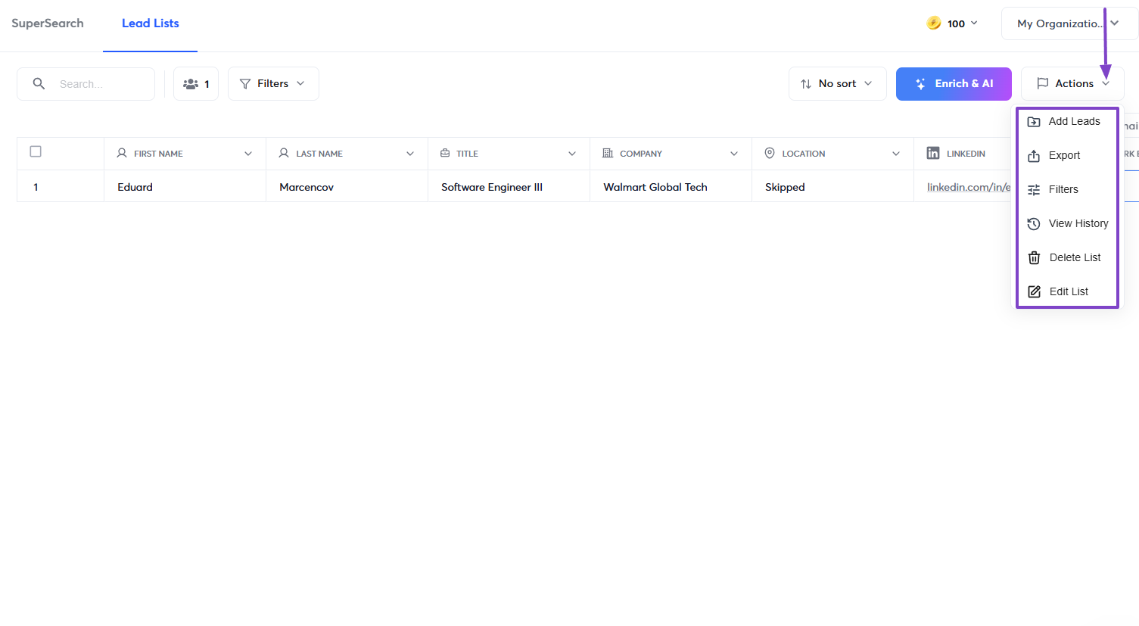Click the Marcencov last name cell

click(x=347, y=186)
